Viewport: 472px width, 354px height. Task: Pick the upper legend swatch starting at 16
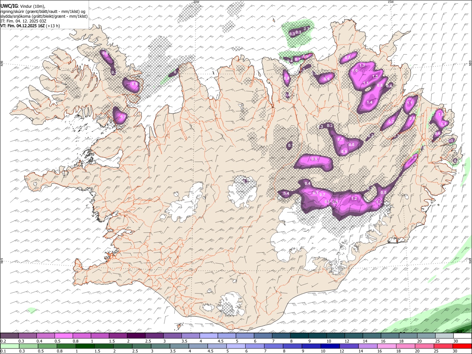click(389, 336)
